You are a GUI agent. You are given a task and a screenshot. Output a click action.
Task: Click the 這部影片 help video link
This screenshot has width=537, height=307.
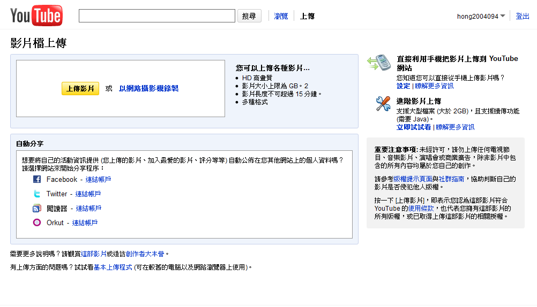point(93,254)
